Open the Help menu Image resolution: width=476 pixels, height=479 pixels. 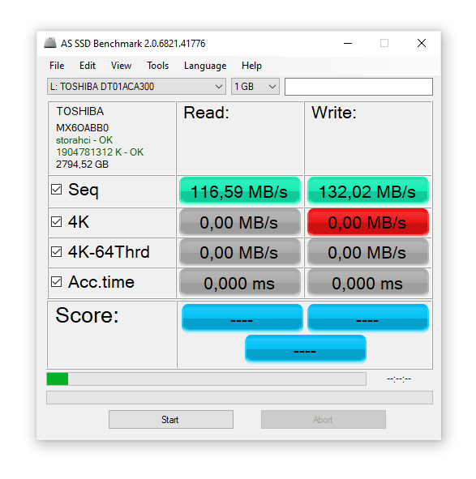[251, 66]
